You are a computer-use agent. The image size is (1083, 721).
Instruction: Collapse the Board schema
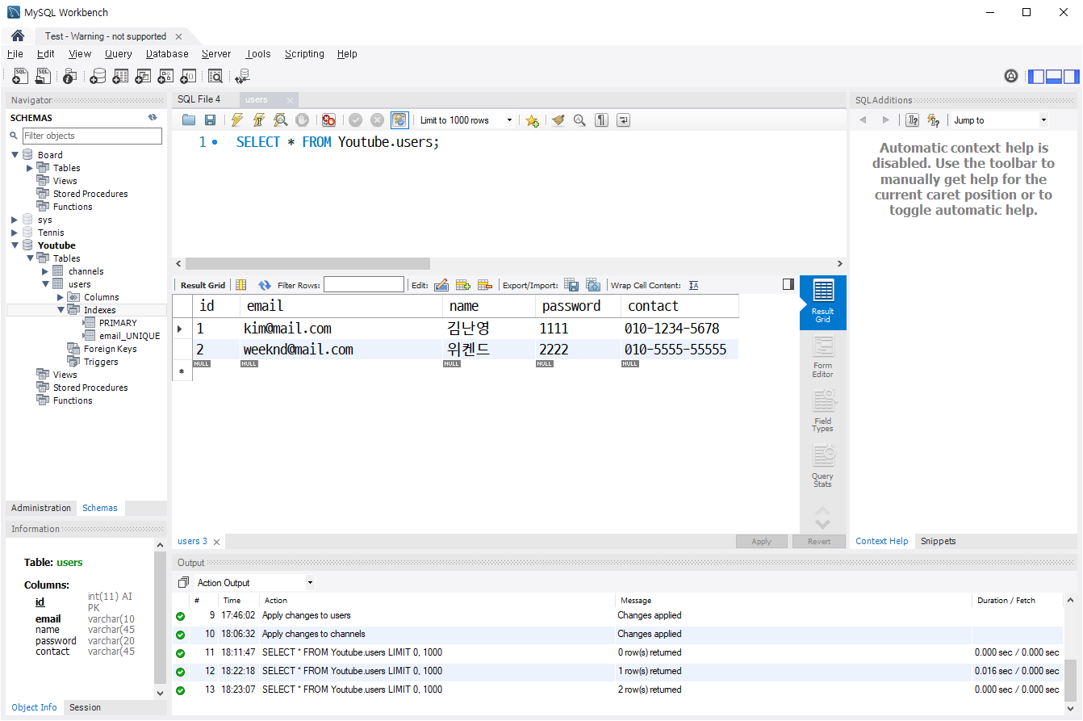click(15, 155)
